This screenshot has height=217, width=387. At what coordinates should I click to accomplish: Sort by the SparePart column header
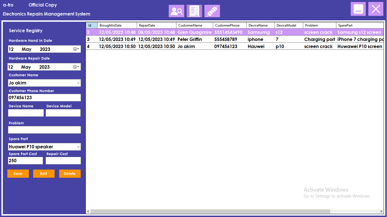point(360,25)
